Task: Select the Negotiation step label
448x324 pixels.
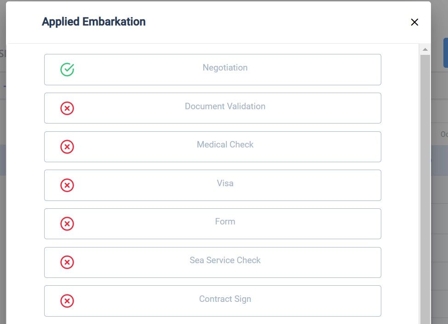Action: pyautogui.click(x=225, y=68)
